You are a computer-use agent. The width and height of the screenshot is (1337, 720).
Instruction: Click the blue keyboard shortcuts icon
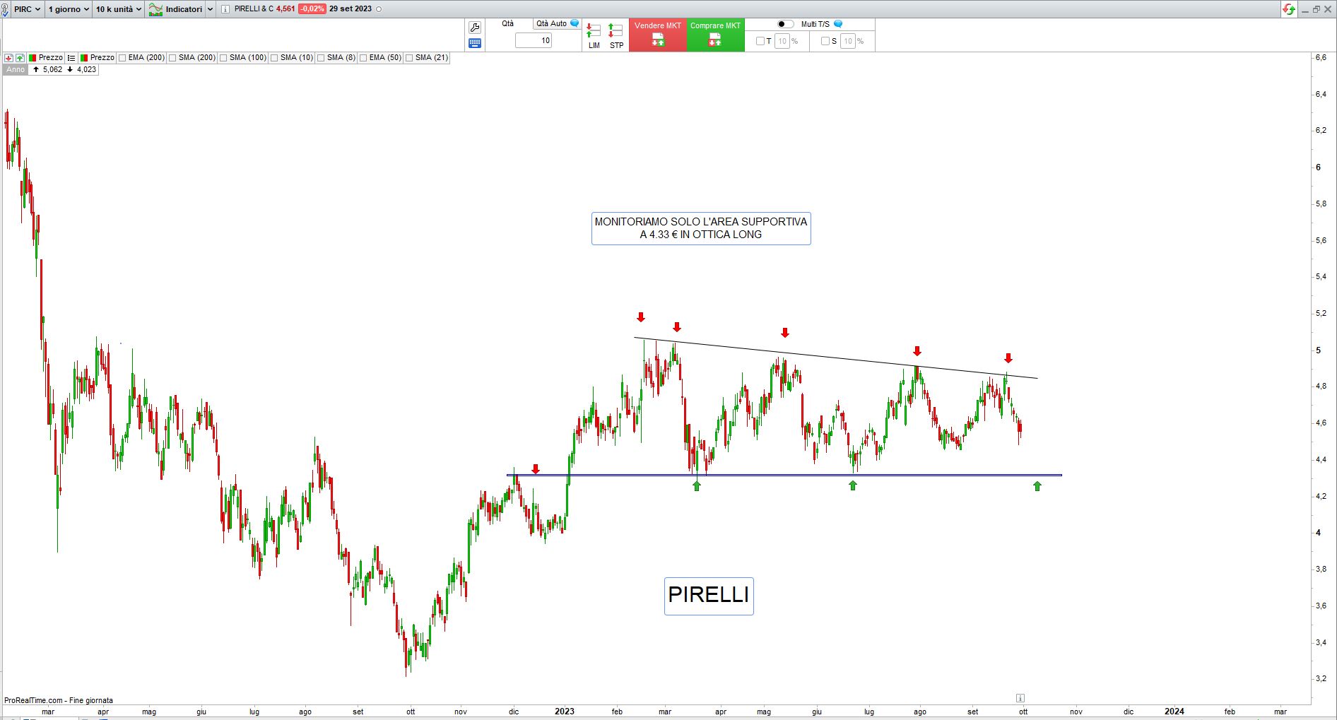(x=475, y=43)
